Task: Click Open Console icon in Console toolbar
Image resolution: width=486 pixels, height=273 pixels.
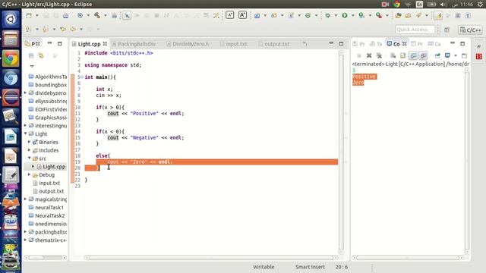Action: 464,55
